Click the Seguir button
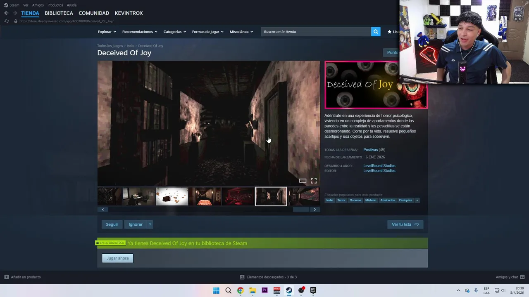Screen dimensions: 529x297 pos(112,224)
